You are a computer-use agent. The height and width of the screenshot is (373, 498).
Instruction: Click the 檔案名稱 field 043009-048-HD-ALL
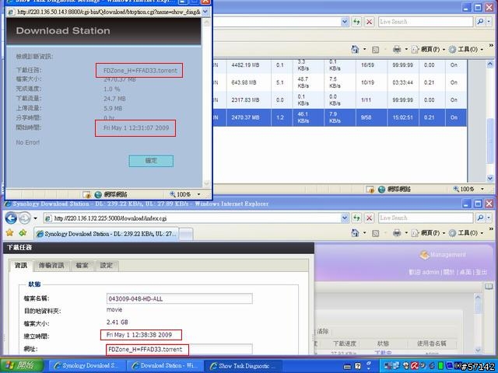pyautogui.click(x=180, y=298)
